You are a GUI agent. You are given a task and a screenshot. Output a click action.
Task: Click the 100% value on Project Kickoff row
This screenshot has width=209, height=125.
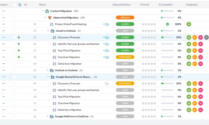coord(178,24)
